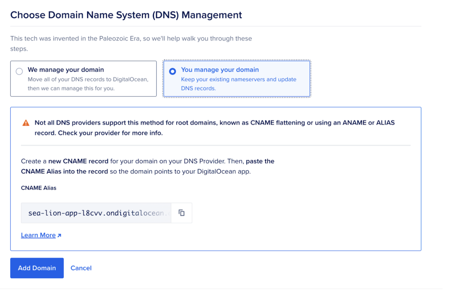The height and width of the screenshot is (295, 455).
Task: Click the CNAME alias value field
Action: (96, 213)
